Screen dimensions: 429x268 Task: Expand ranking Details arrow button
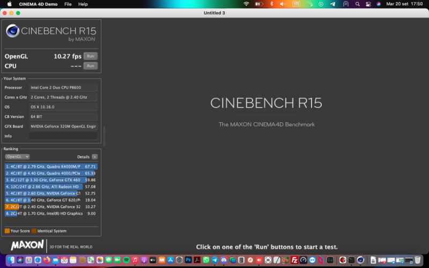(95, 157)
